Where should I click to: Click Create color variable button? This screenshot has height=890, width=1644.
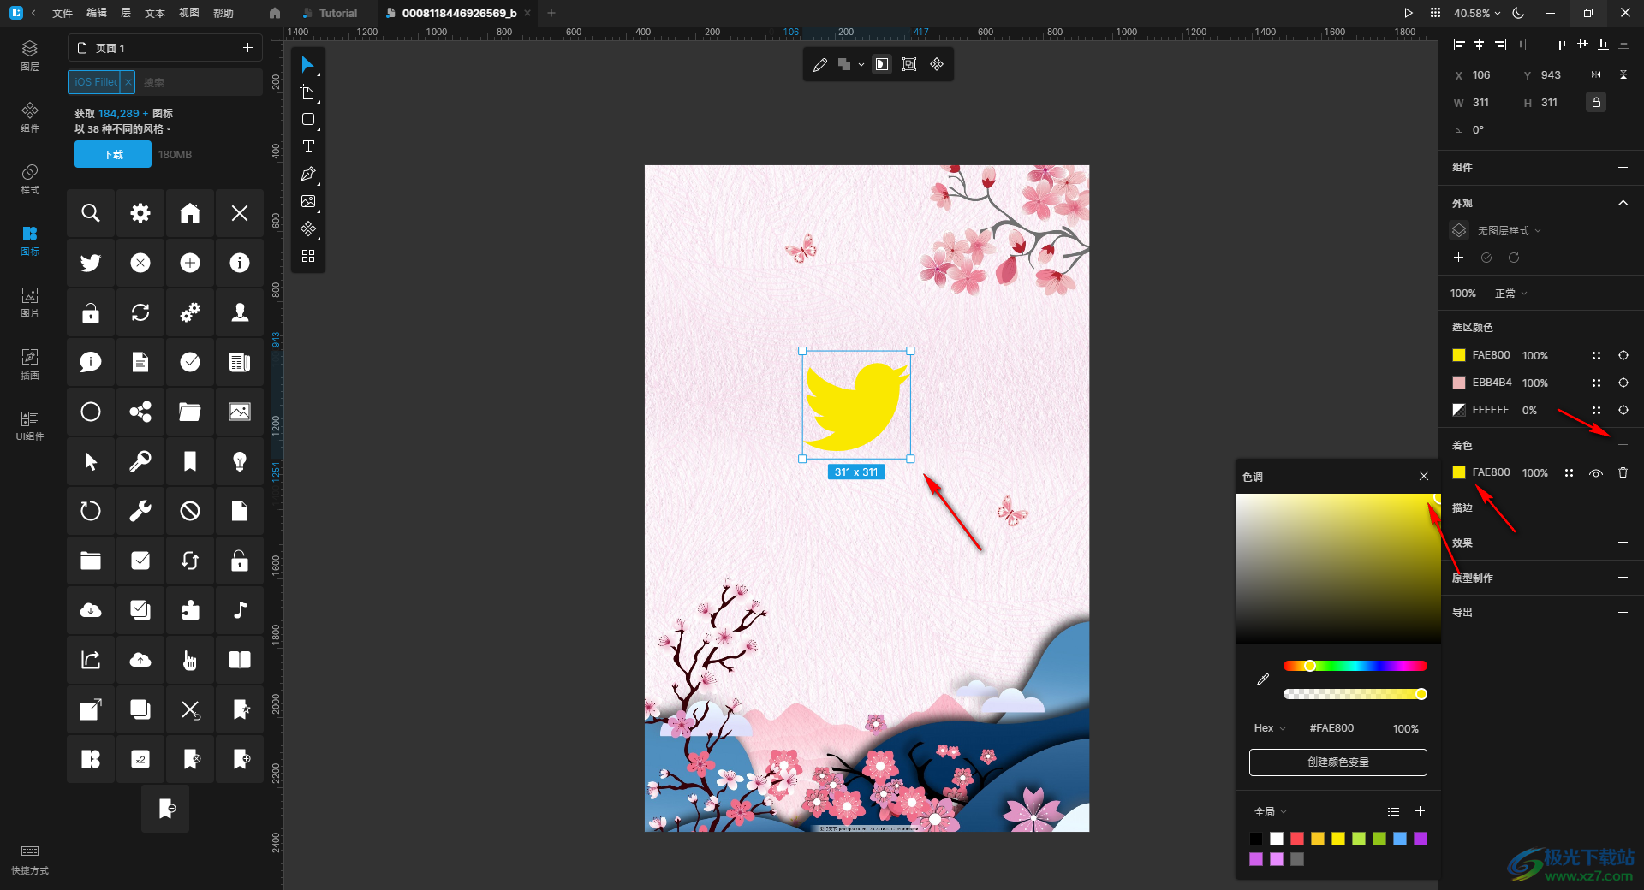pos(1337,762)
